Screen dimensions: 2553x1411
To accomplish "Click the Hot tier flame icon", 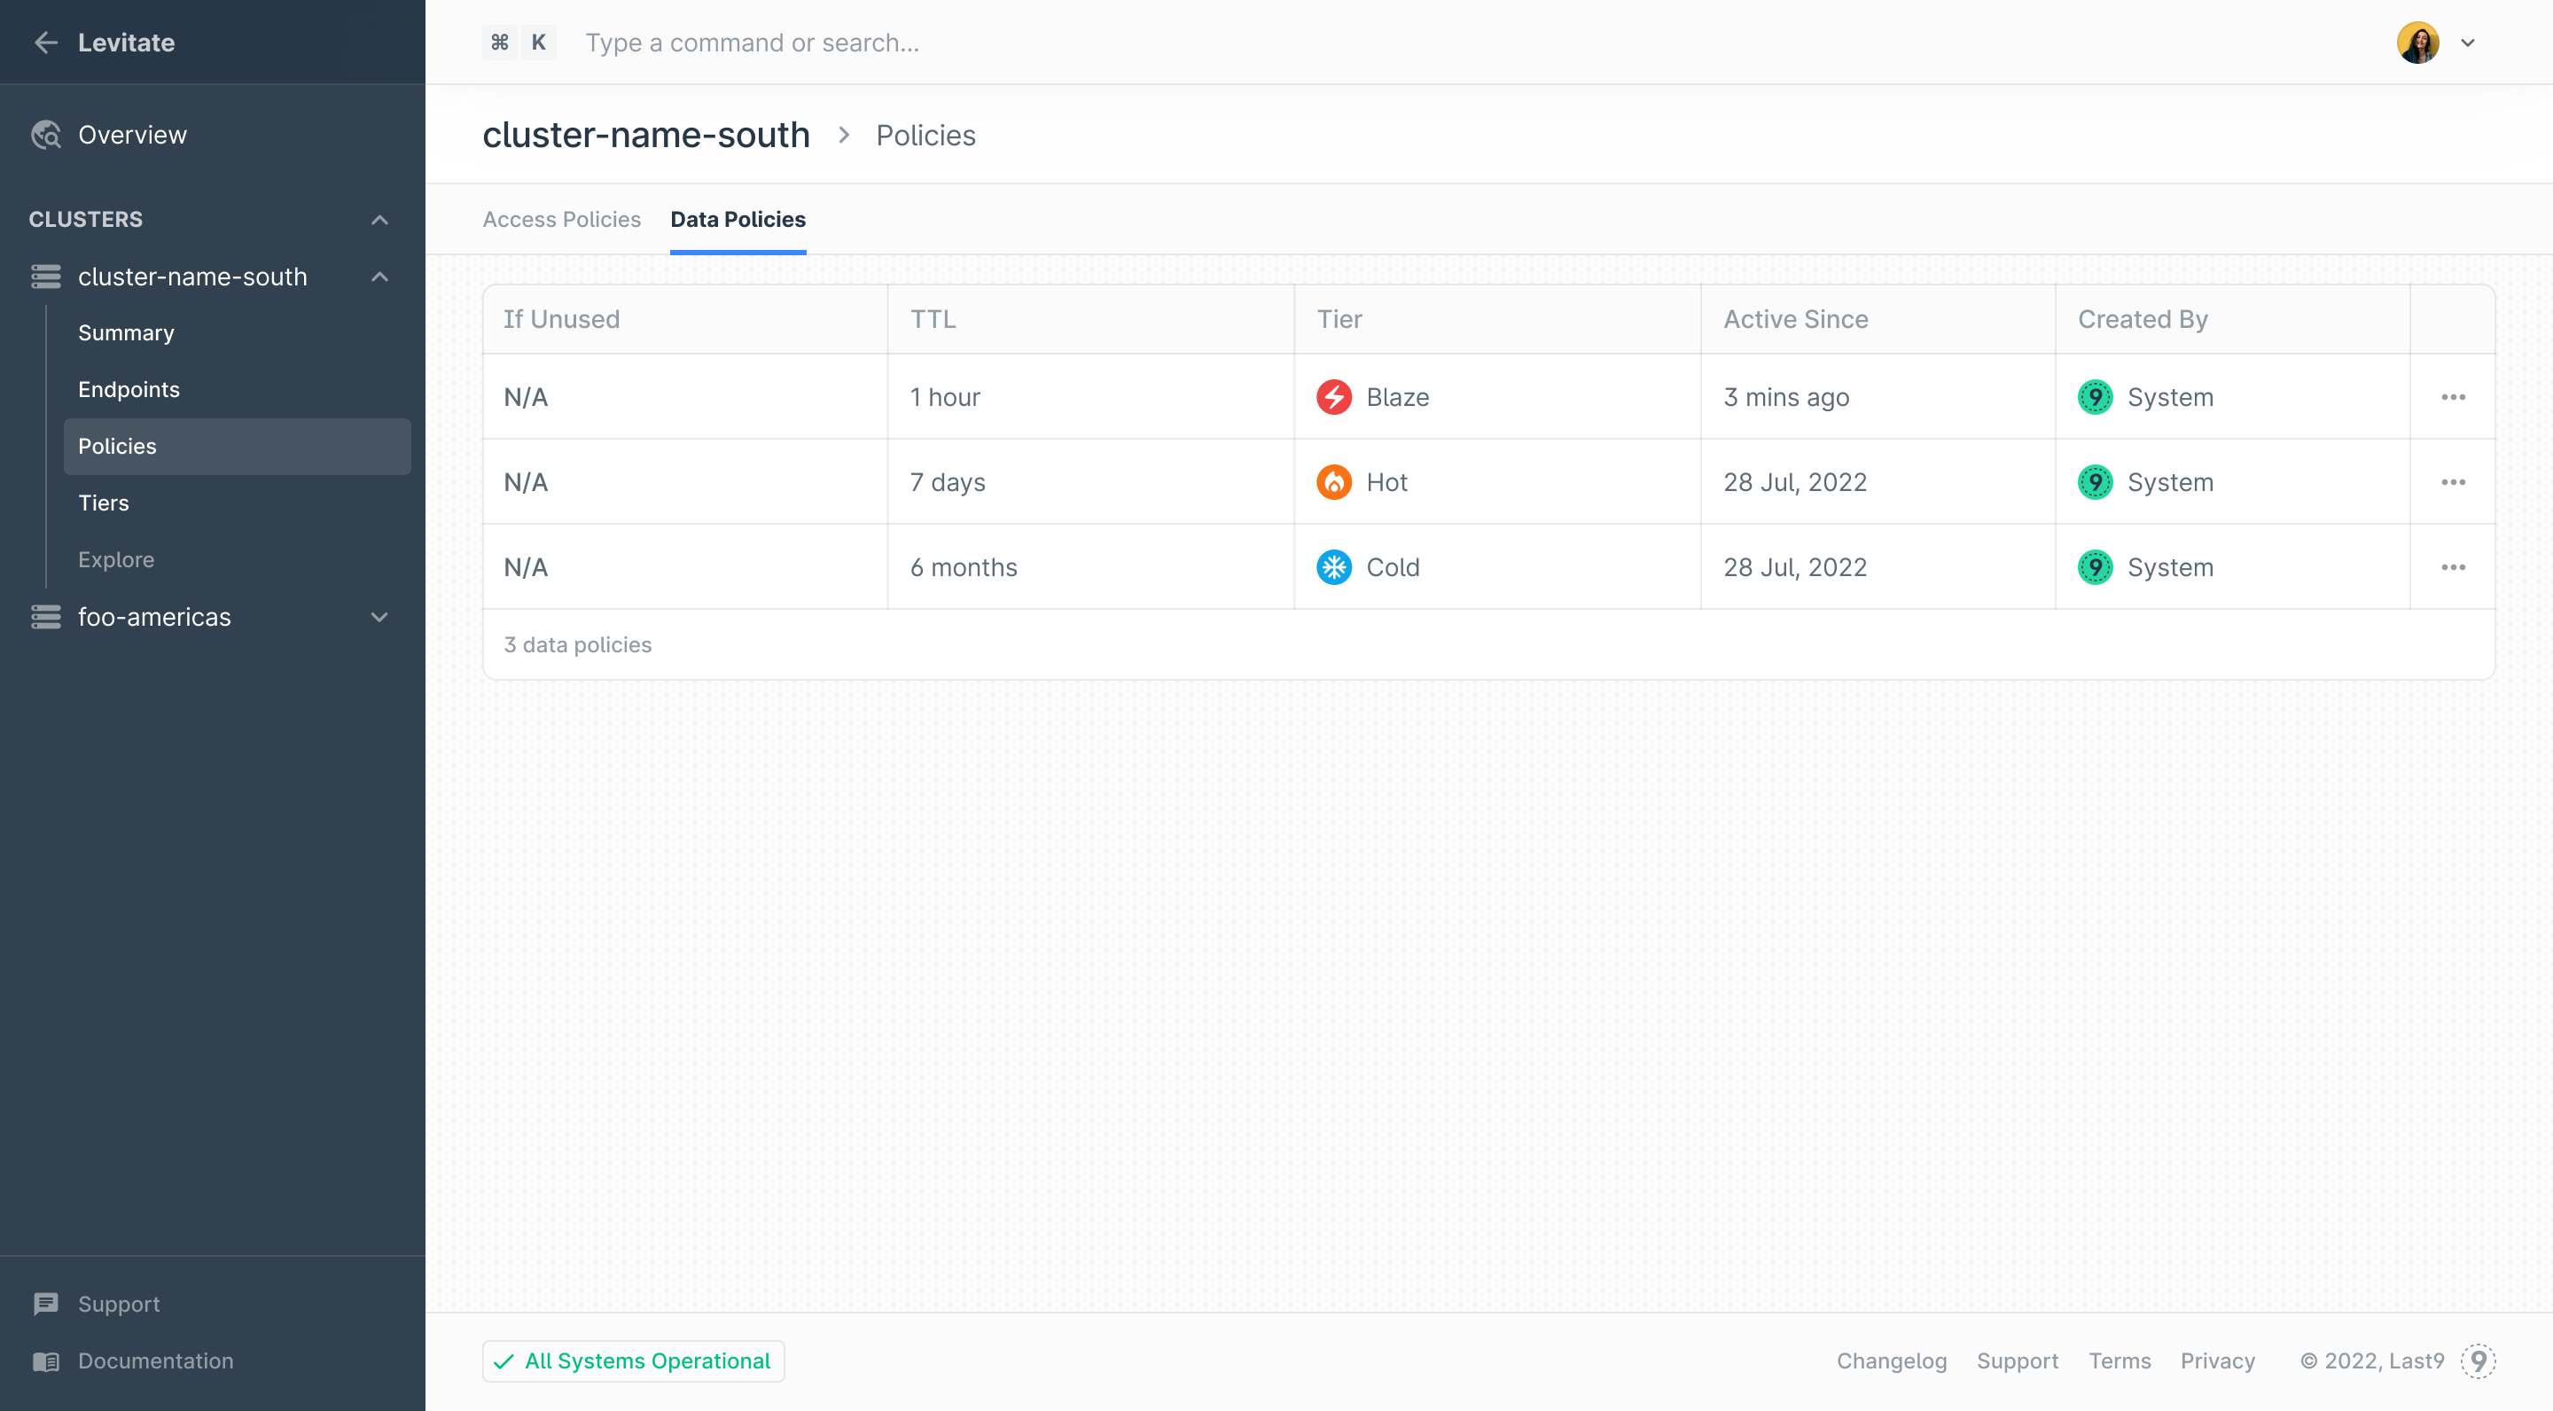I will (1334, 482).
